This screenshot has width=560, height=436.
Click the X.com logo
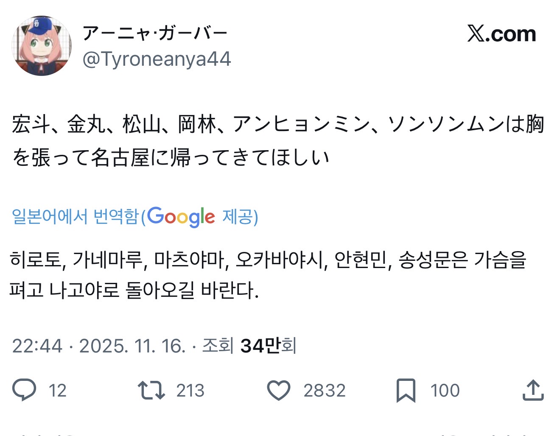coord(501,34)
